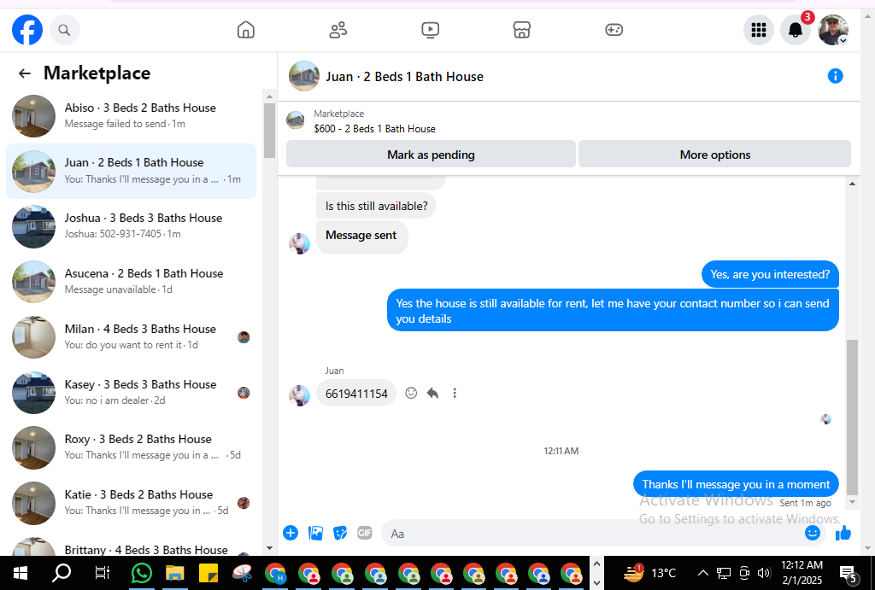Click the Aa message input field
Viewport: 875px width, 590px height.
click(x=591, y=534)
